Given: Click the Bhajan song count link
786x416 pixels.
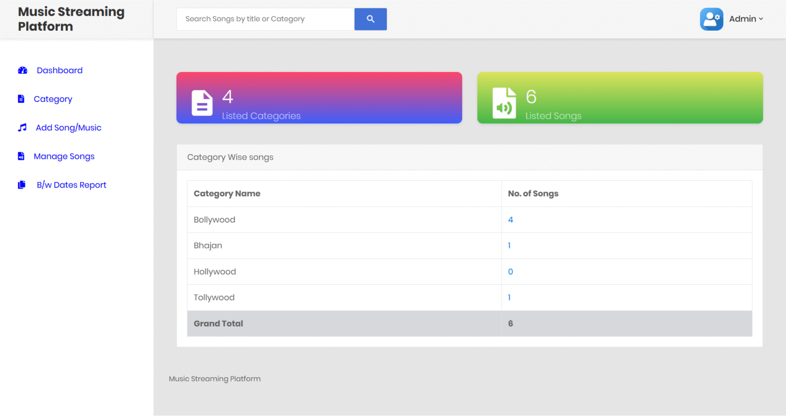Looking at the screenshot, I should 509,245.
